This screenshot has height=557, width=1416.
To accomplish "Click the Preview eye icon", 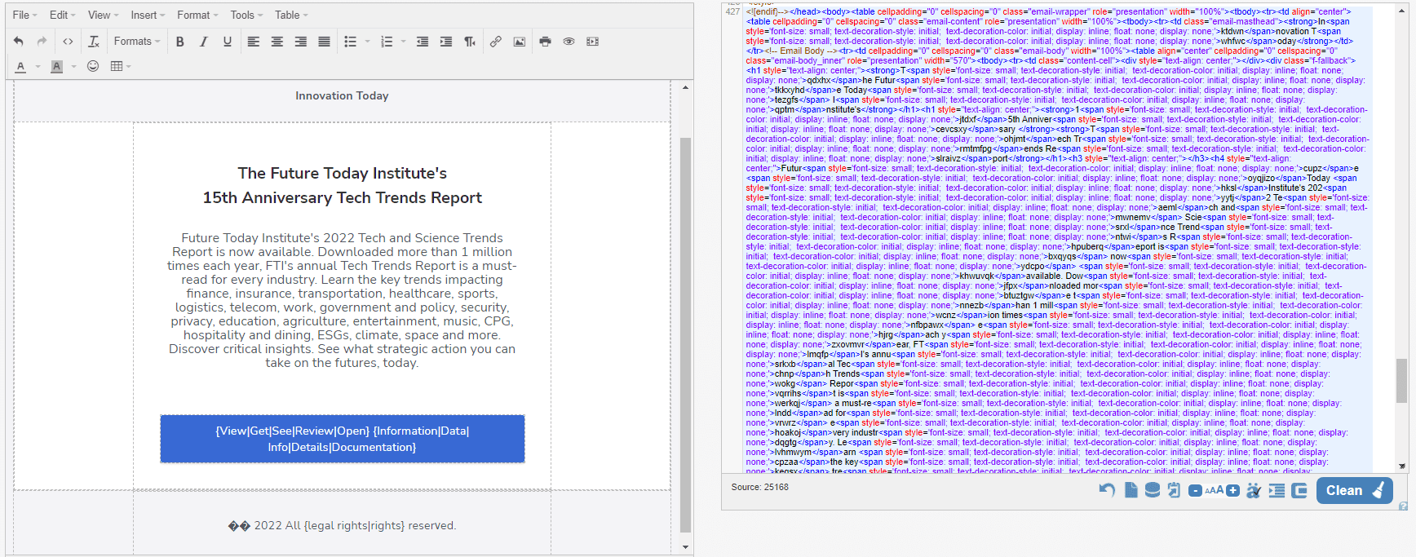I will click(x=569, y=42).
